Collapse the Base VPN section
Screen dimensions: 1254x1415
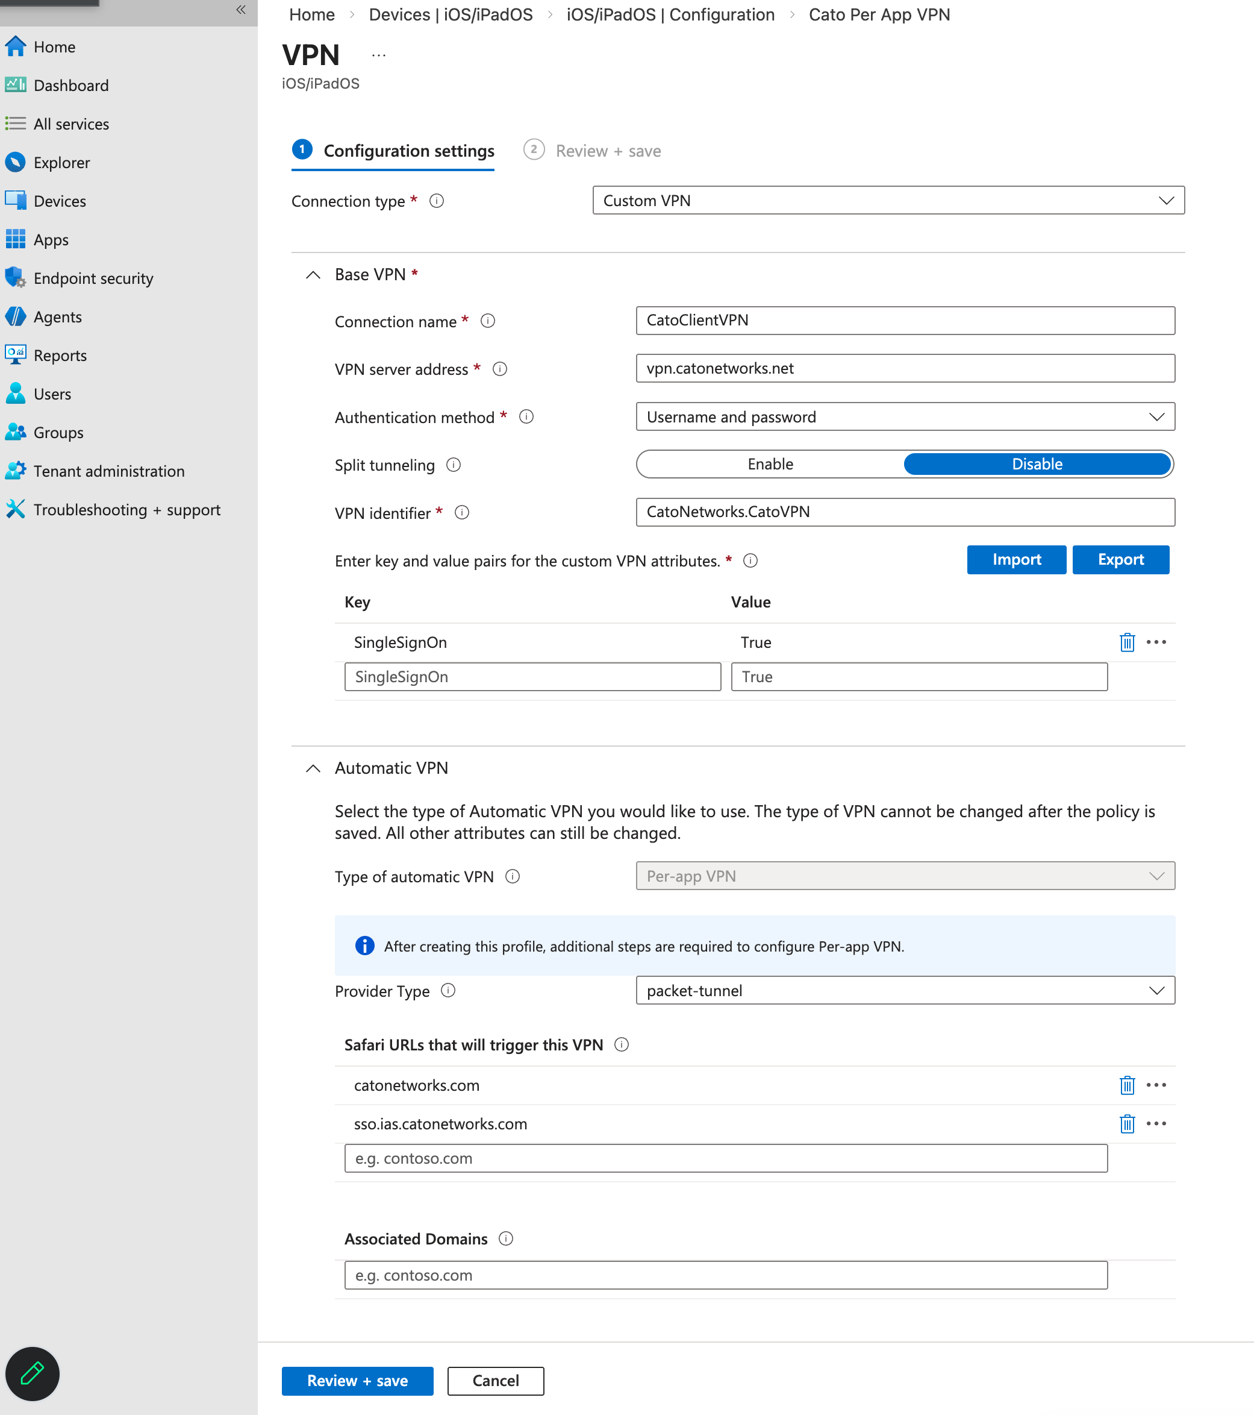tap(313, 275)
